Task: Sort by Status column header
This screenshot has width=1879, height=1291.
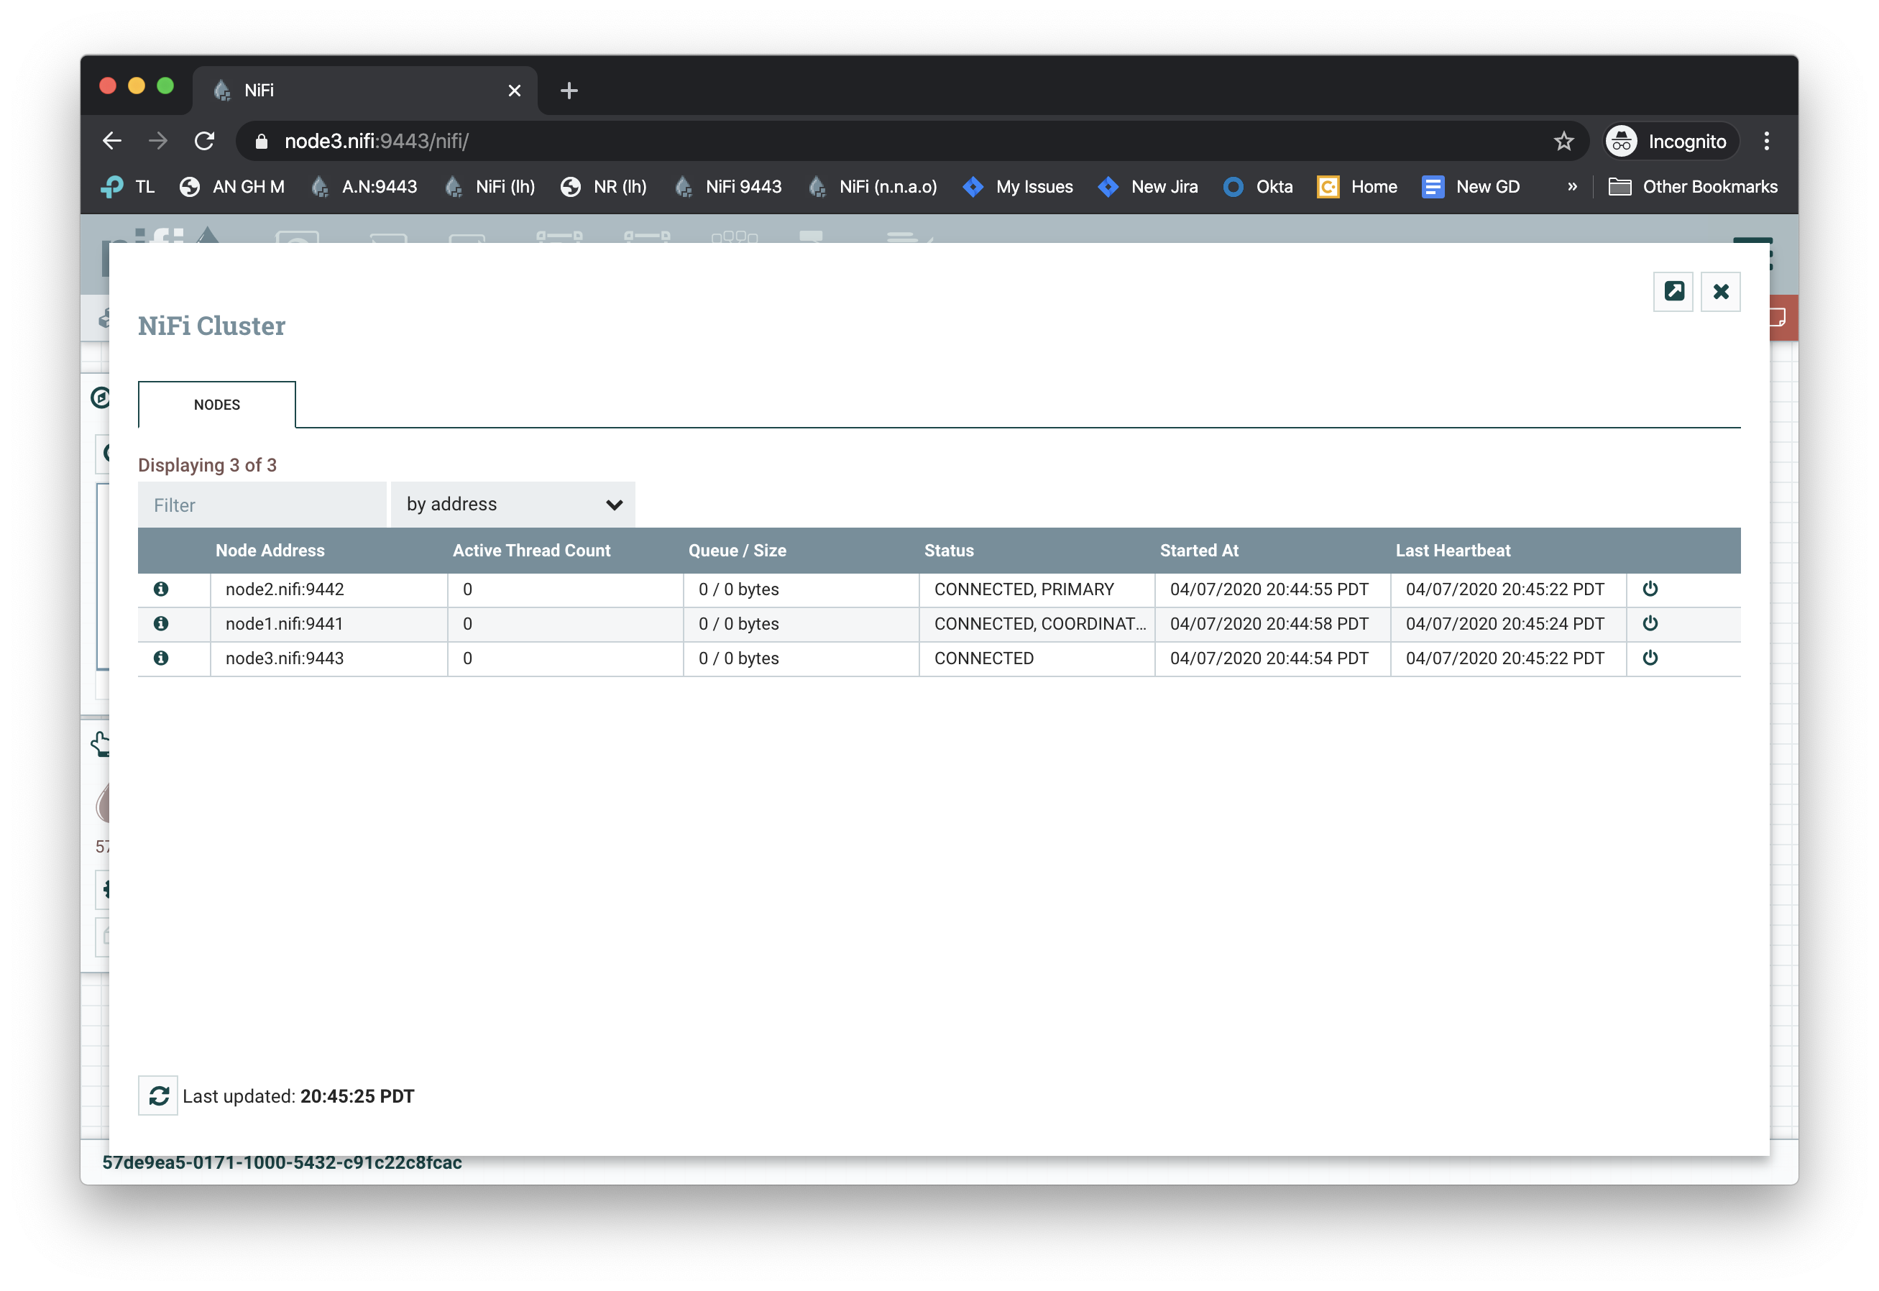Action: coord(949,551)
